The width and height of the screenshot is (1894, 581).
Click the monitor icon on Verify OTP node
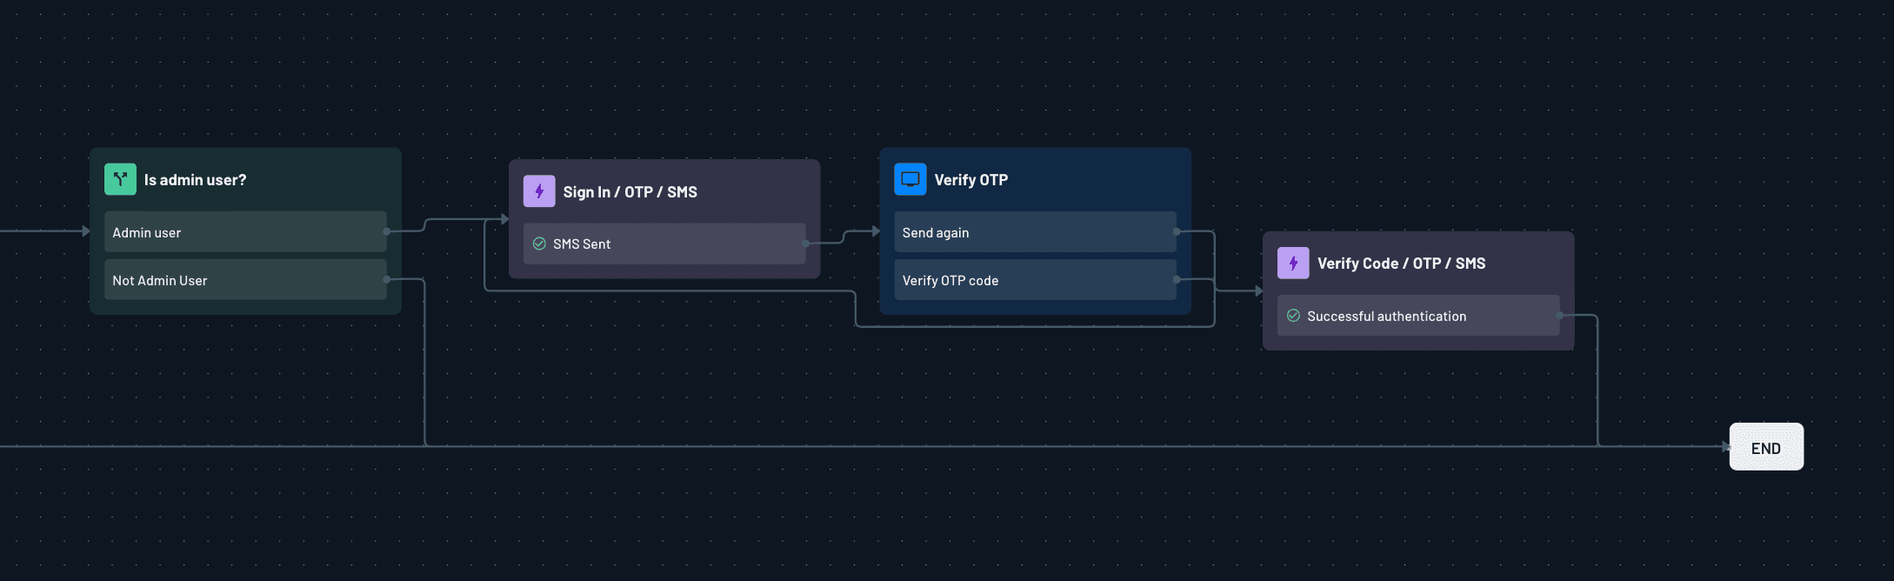(910, 178)
